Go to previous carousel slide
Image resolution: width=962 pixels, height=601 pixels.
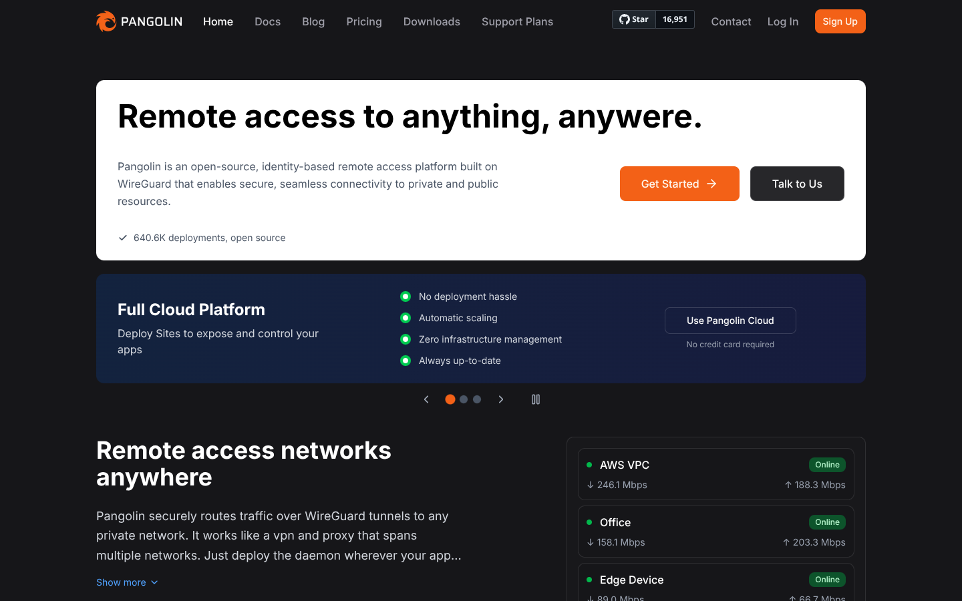point(426,399)
